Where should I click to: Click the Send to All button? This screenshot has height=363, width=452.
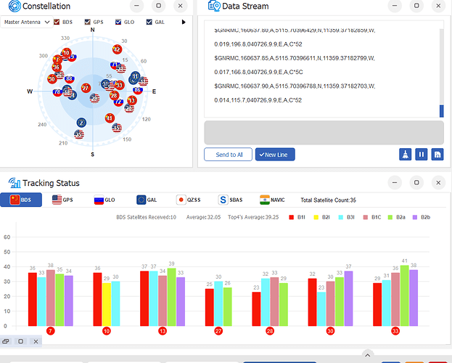click(228, 155)
